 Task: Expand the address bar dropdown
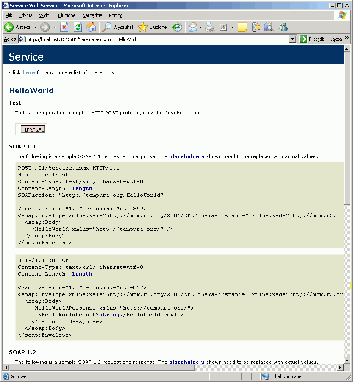click(x=293, y=39)
